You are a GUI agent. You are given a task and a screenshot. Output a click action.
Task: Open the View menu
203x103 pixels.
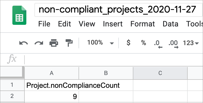point(87,24)
